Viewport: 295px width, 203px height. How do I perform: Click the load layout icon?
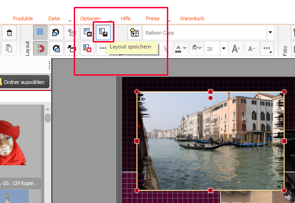pos(88,32)
